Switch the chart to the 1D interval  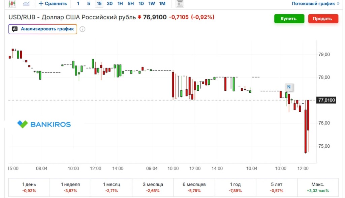pyautogui.click(x=141, y=4)
